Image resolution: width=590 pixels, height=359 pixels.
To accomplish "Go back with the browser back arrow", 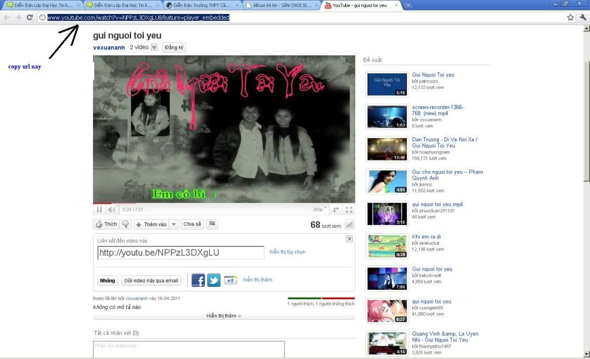I will pos(7,17).
